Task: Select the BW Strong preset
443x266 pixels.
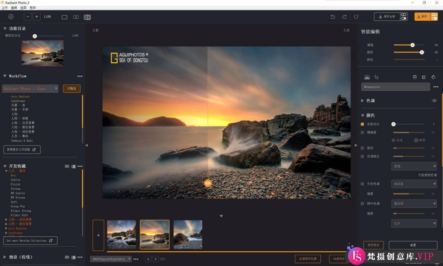Action: coord(18,198)
